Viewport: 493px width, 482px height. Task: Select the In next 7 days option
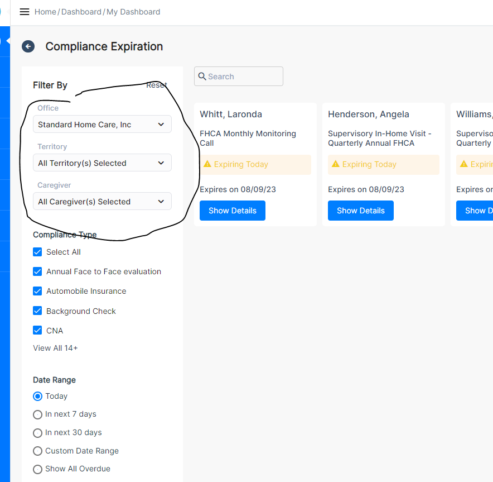pos(38,414)
